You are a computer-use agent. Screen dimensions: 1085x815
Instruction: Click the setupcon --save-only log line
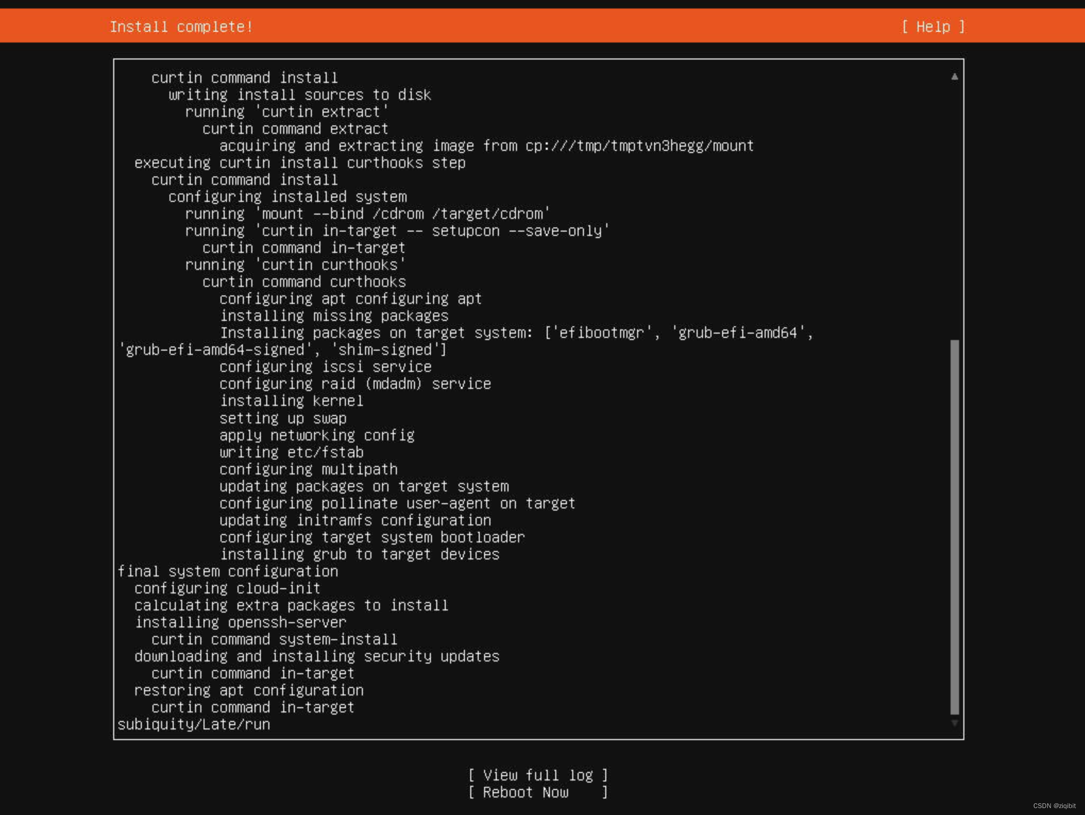pyautogui.click(x=397, y=231)
